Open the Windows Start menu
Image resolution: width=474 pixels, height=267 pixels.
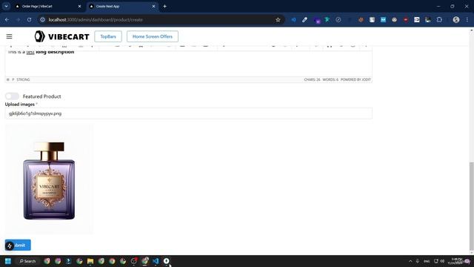pos(8,261)
